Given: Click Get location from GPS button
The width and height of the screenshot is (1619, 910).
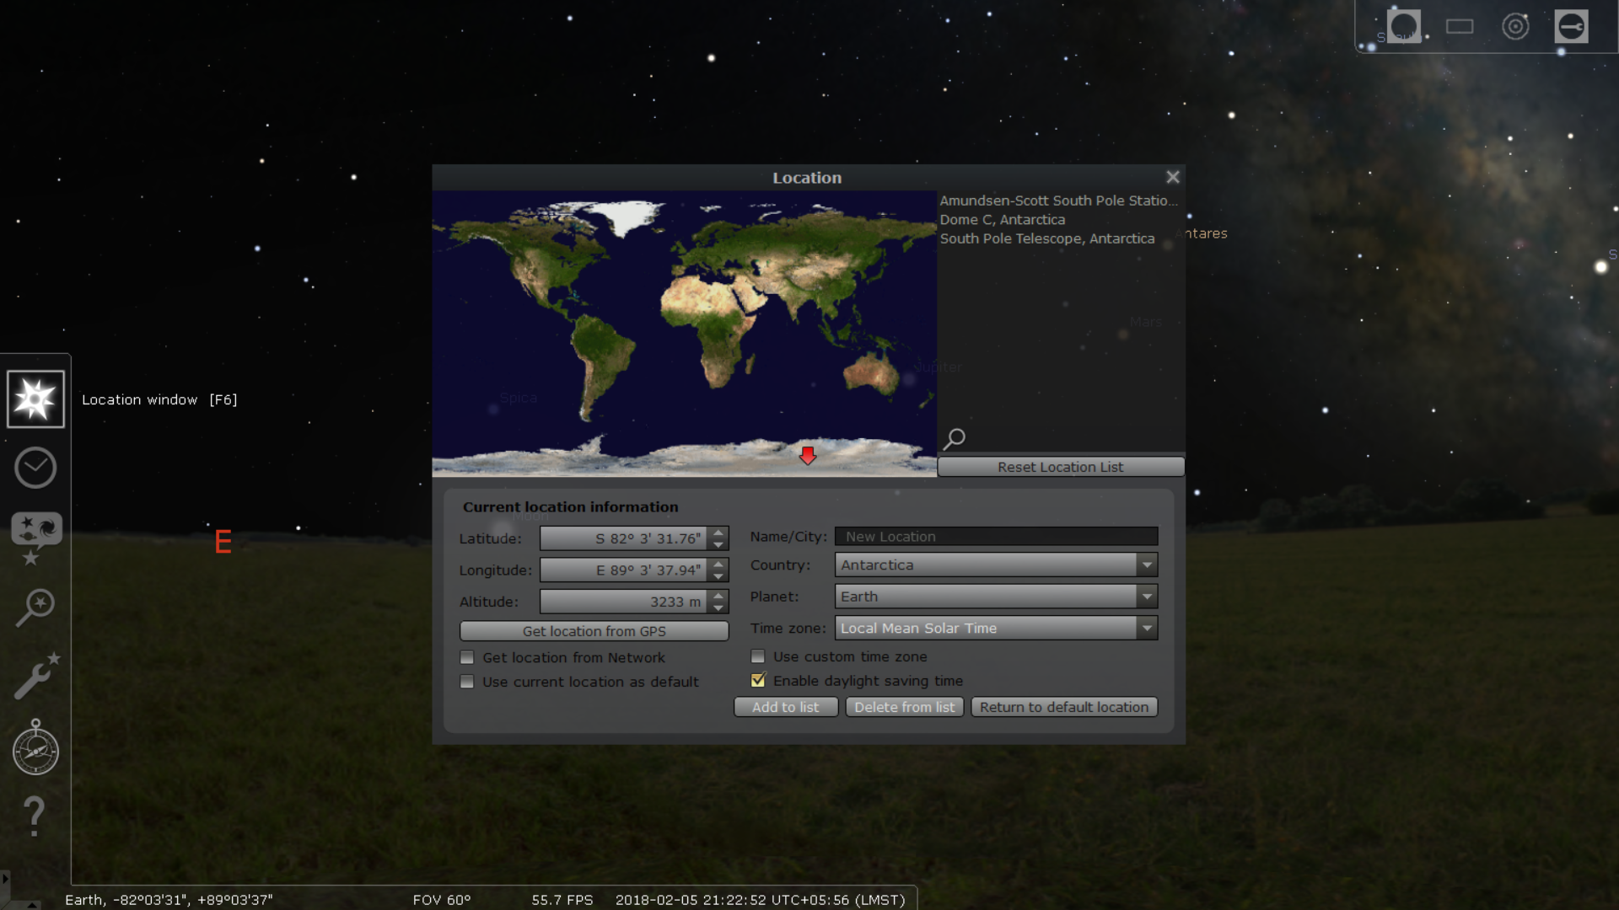Looking at the screenshot, I should tap(594, 631).
